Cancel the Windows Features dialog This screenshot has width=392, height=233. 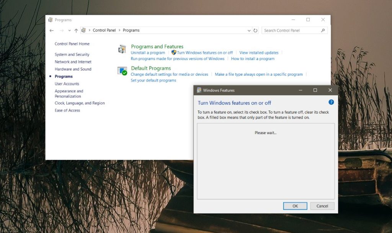pos(322,206)
